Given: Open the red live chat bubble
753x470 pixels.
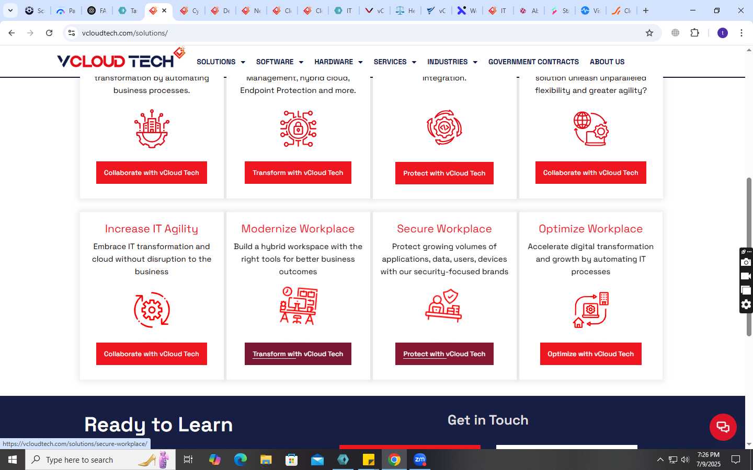Looking at the screenshot, I should [723, 427].
